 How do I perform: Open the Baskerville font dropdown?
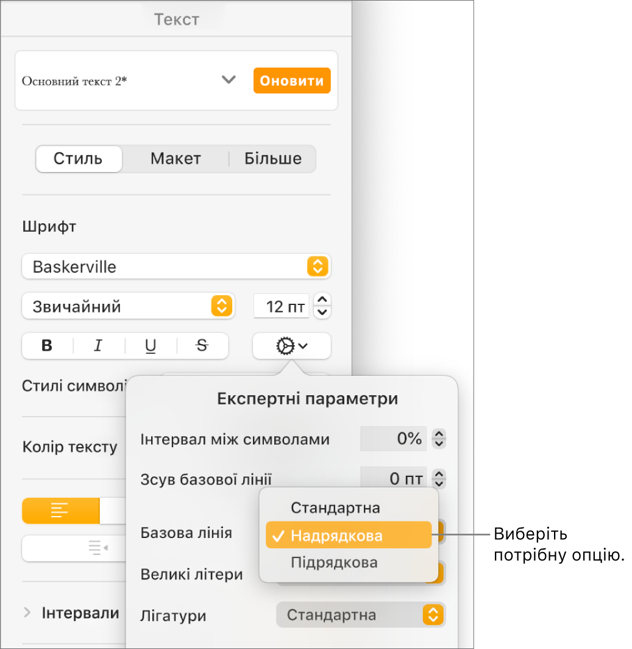pyautogui.click(x=176, y=267)
